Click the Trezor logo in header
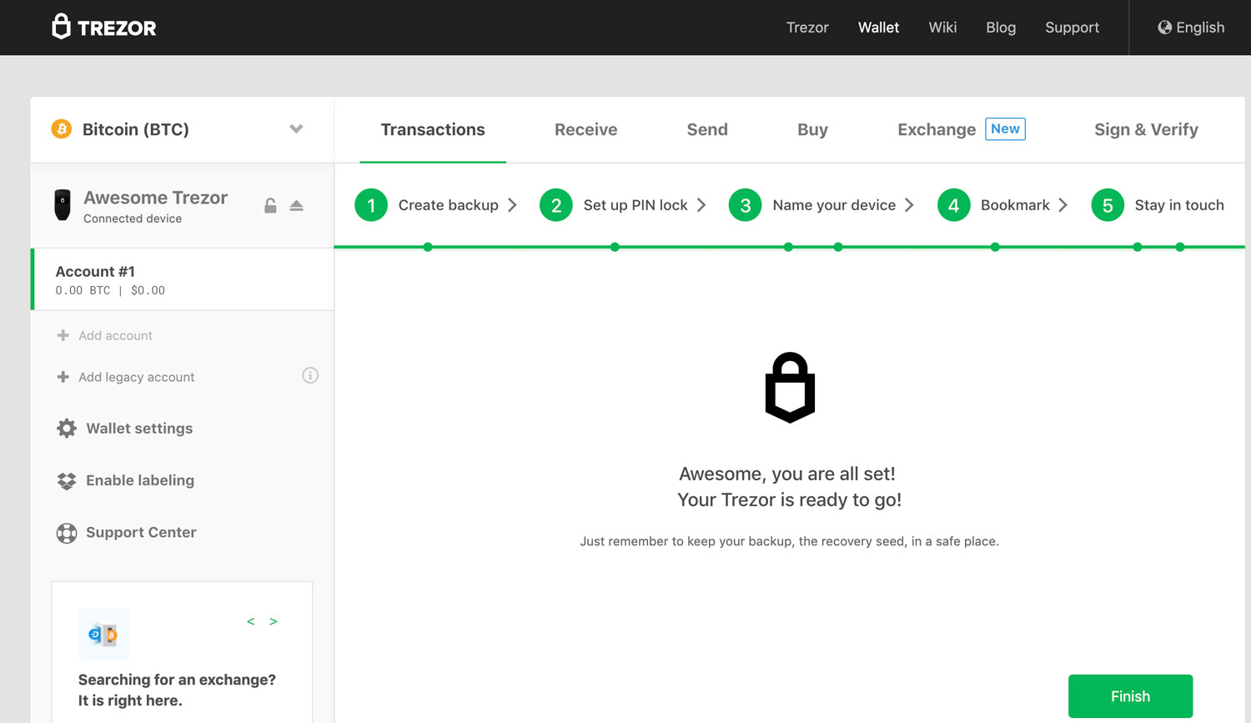The image size is (1251, 723). pos(104,27)
